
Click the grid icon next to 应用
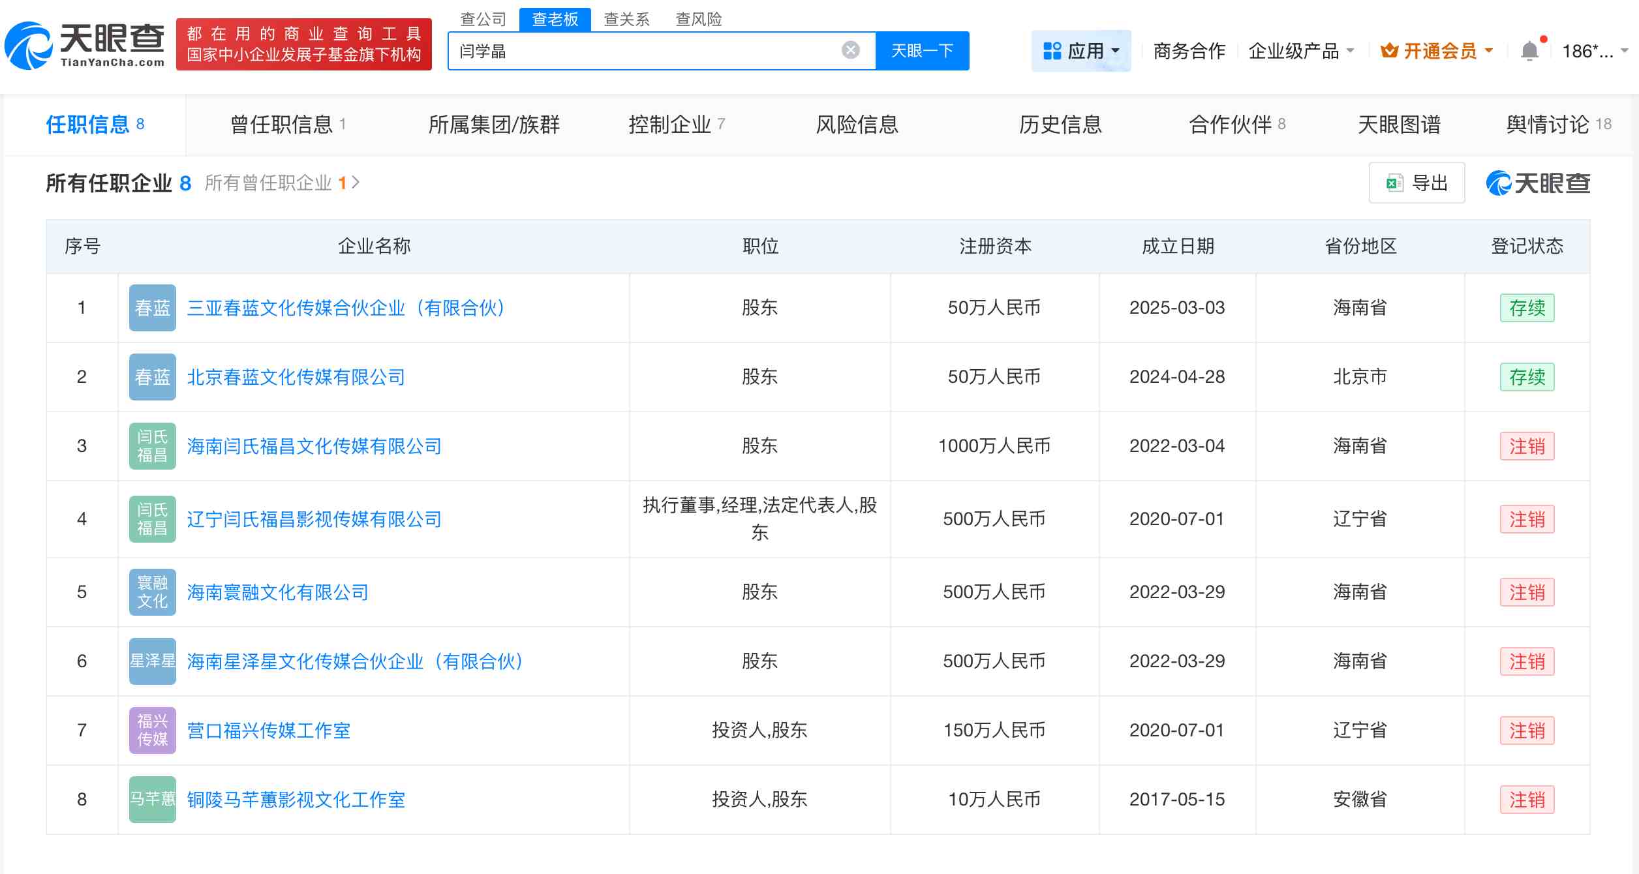pyautogui.click(x=1053, y=50)
